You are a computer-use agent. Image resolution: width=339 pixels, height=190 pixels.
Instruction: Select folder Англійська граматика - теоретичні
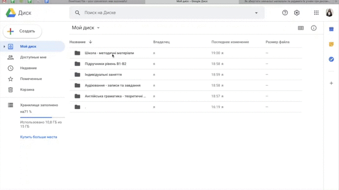coord(186,96)
